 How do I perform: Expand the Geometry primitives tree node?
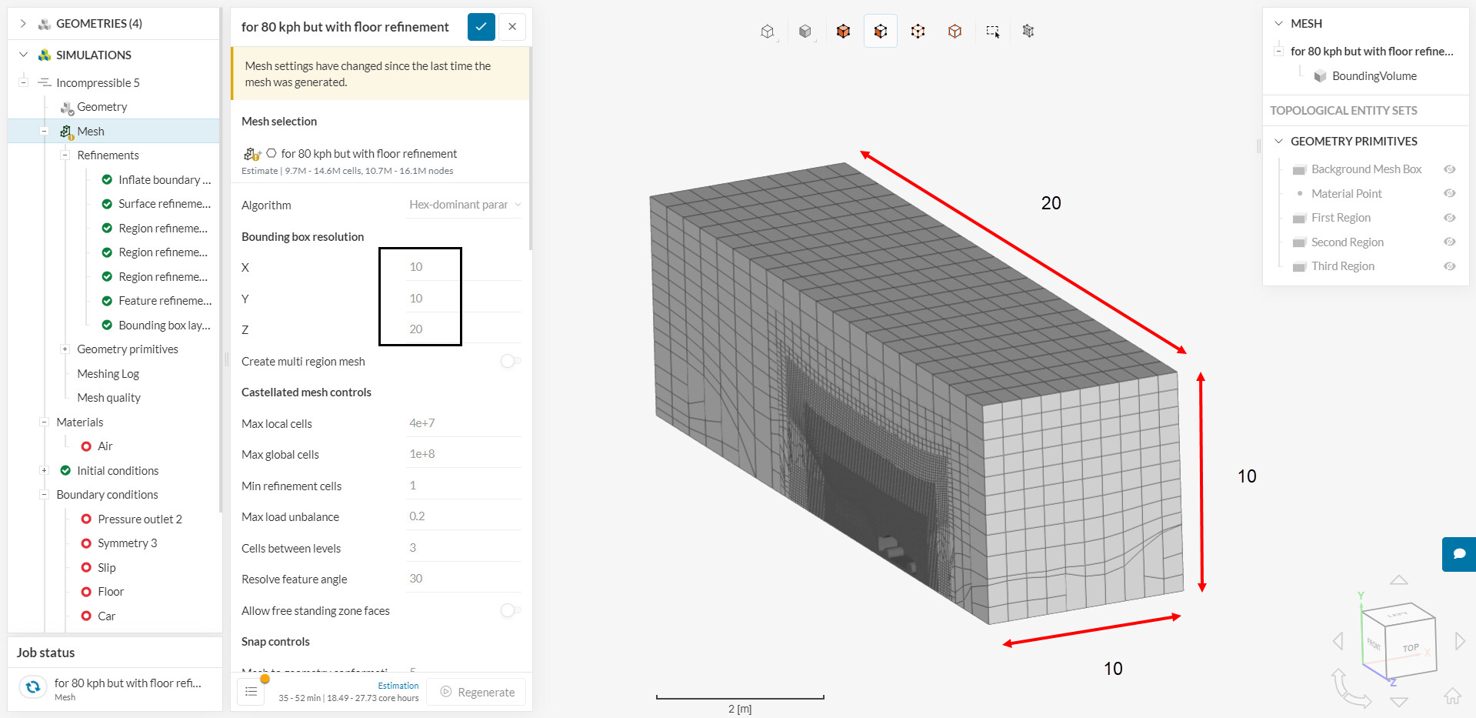coord(65,349)
